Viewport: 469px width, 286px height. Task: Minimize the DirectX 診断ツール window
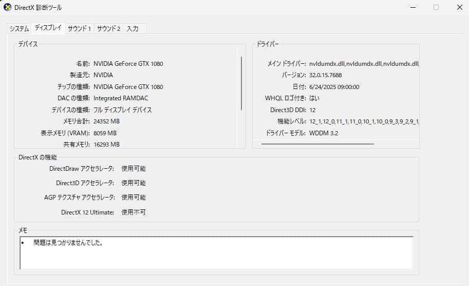[413, 7]
